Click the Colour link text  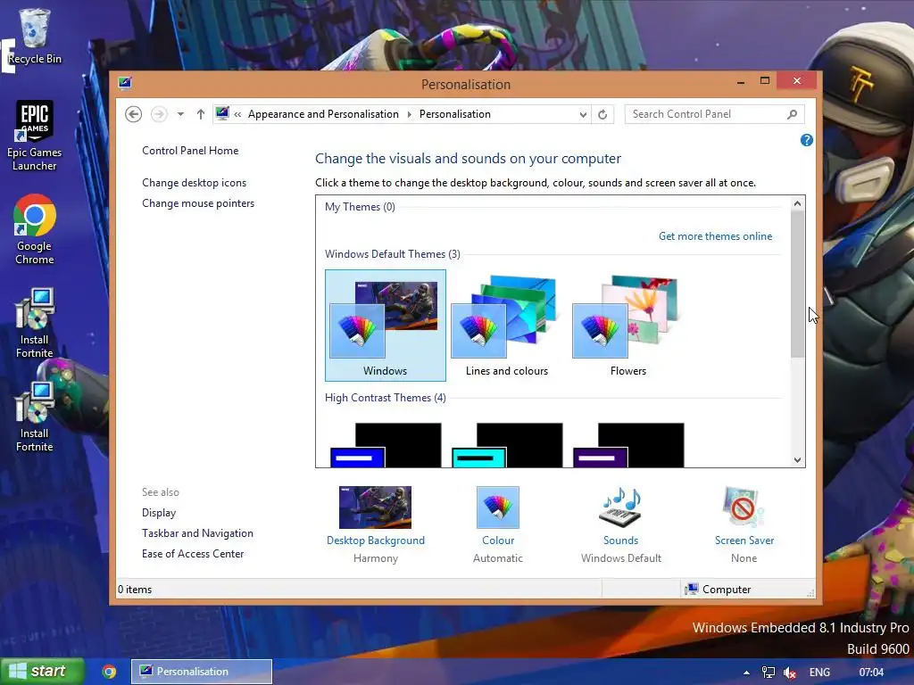pyautogui.click(x=498, y=541)
